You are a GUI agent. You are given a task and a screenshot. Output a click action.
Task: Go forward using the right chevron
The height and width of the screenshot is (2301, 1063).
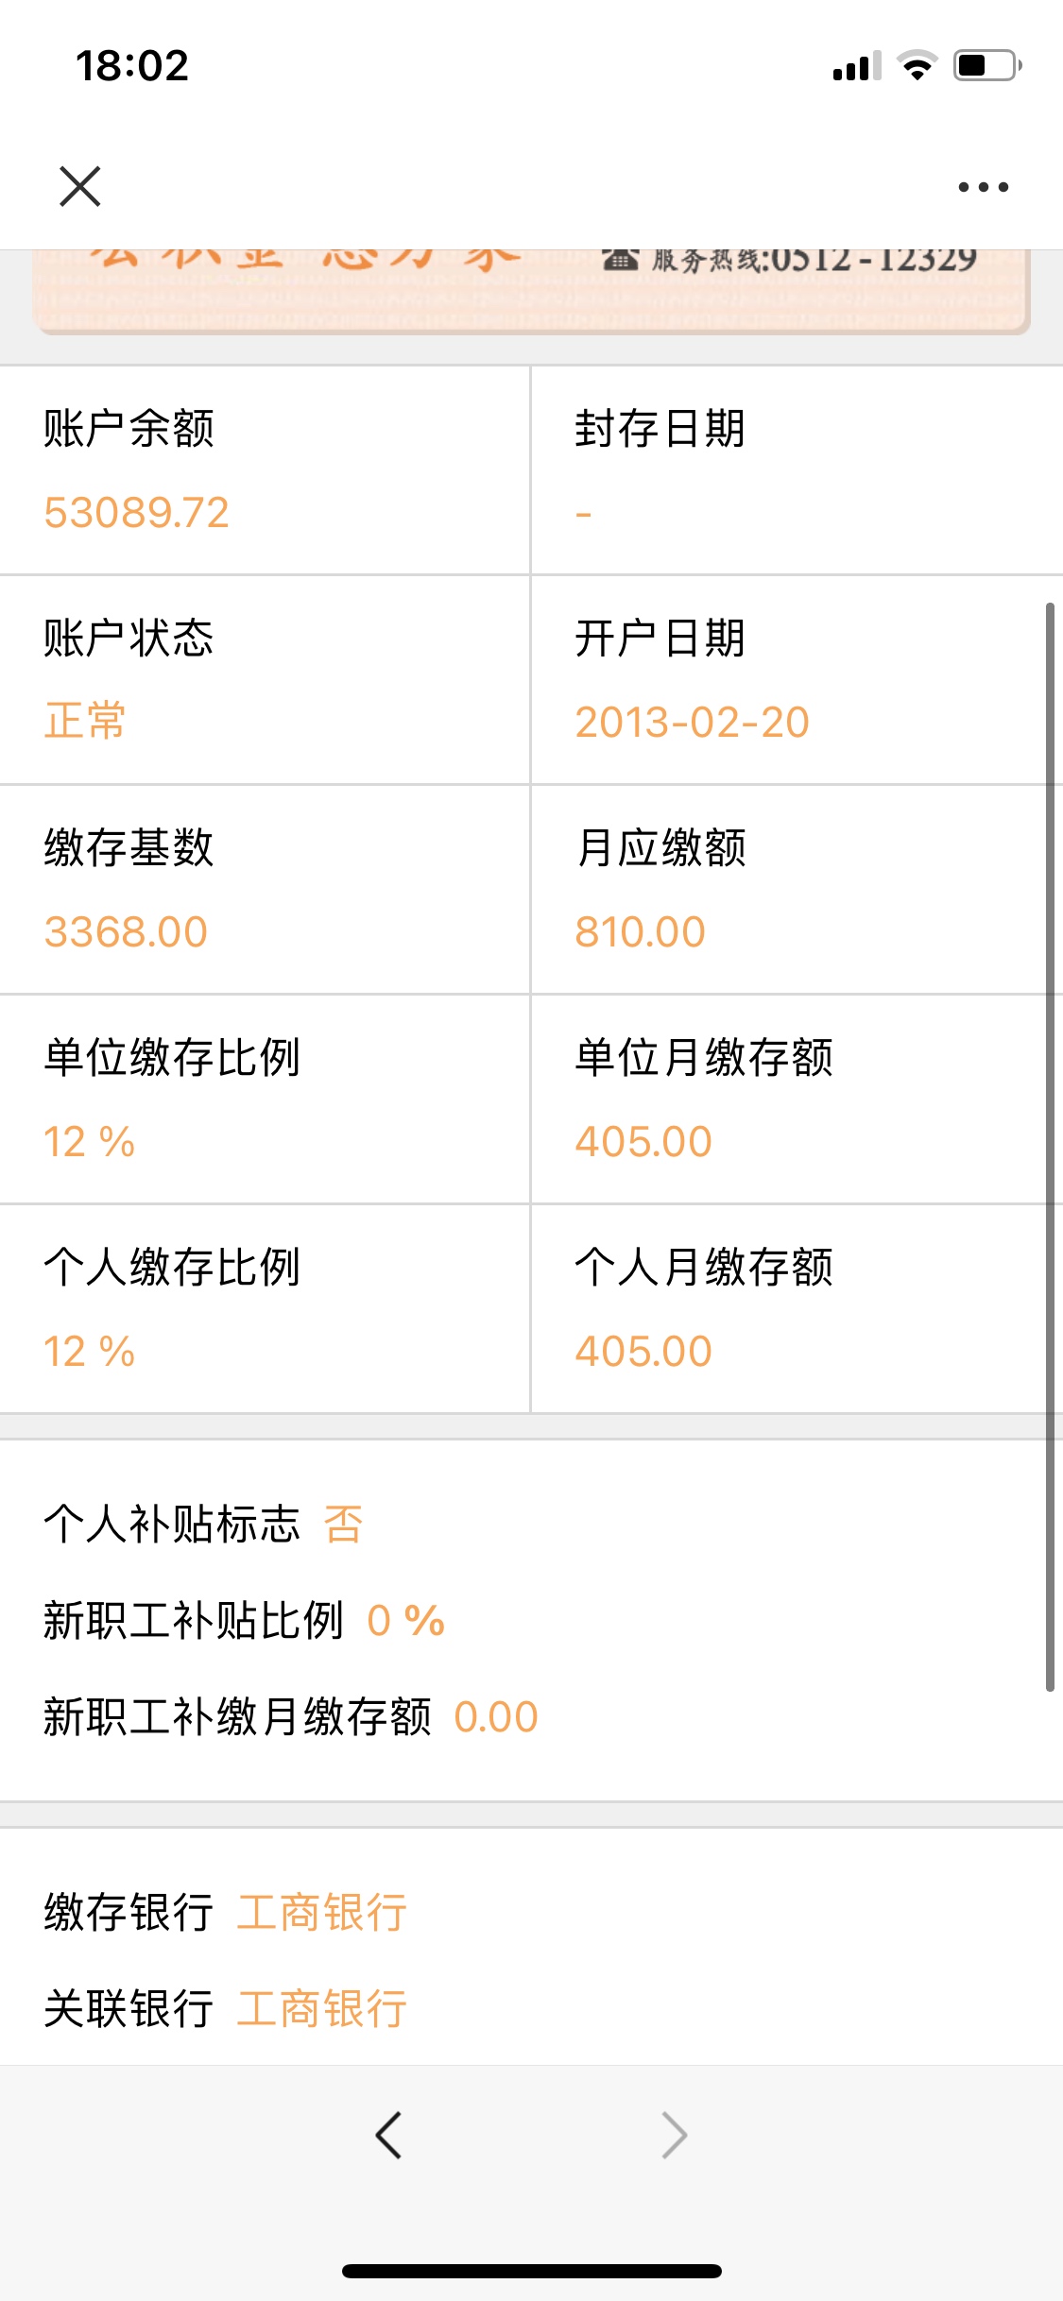pyautogui.click(x=675, y=2135)
